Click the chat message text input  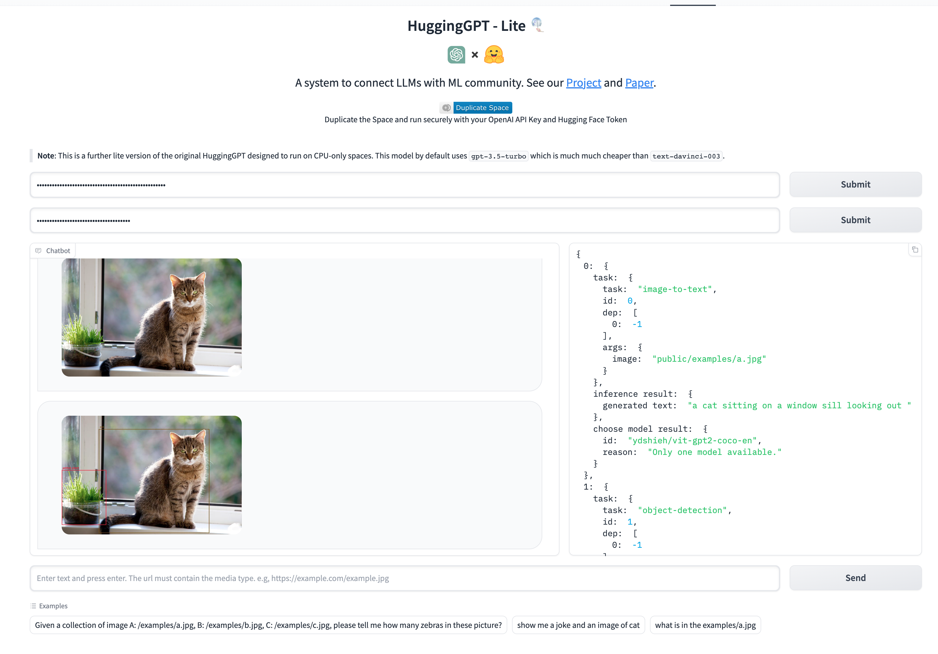tap(404, 578)
